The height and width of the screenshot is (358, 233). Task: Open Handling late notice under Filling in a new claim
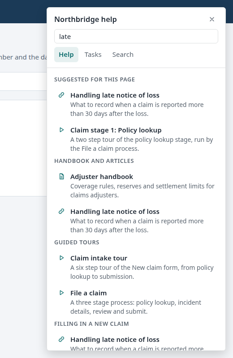pyautogui.click(x=115, y=340)
